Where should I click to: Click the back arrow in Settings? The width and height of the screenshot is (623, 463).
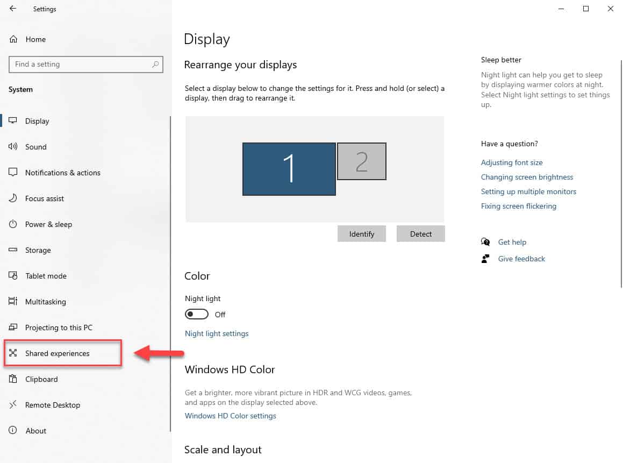pyautogui.click(x=13, y=9)
